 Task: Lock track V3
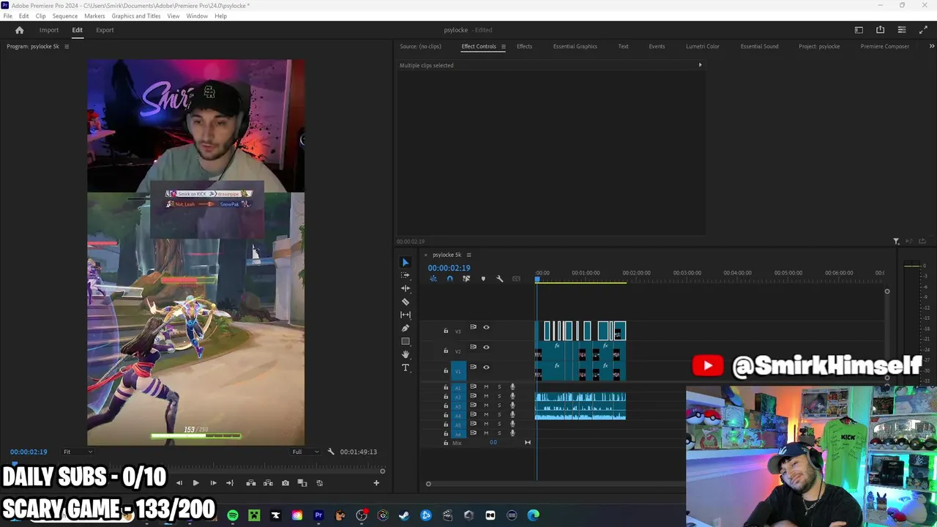446,331
